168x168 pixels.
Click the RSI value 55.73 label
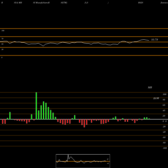point(155,40)
